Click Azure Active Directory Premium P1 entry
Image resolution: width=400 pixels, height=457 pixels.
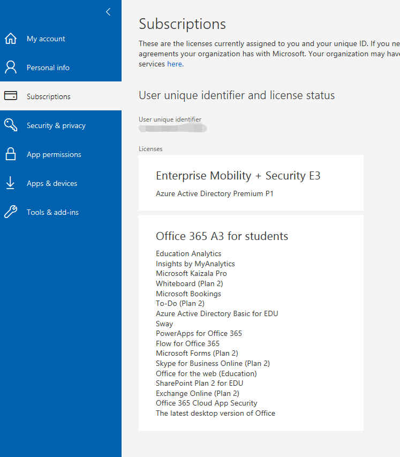coord(214,193)
